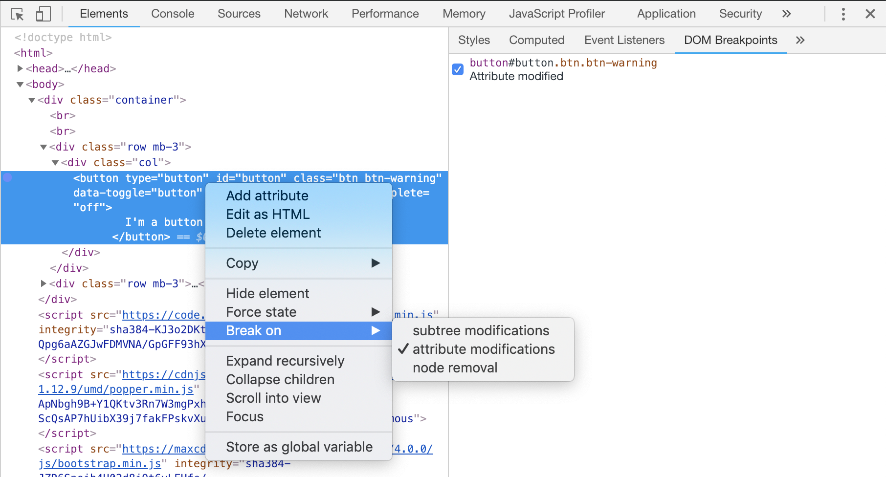
Task: Switch to the Computed pane
Action: [536, 40]
